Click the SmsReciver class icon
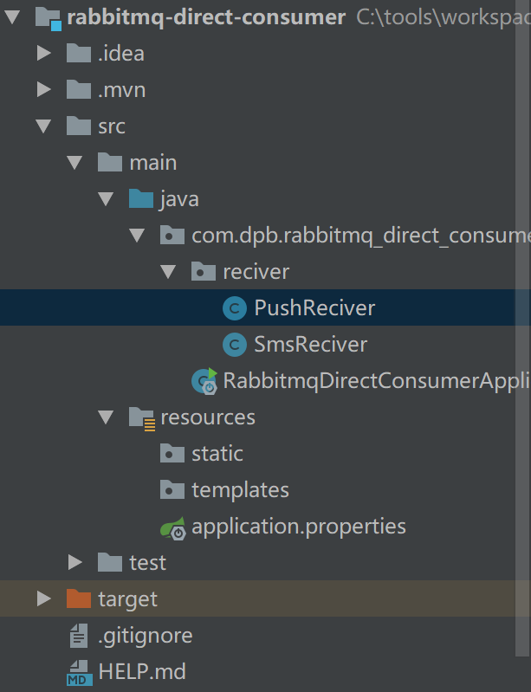 click(x=235, y=345)
